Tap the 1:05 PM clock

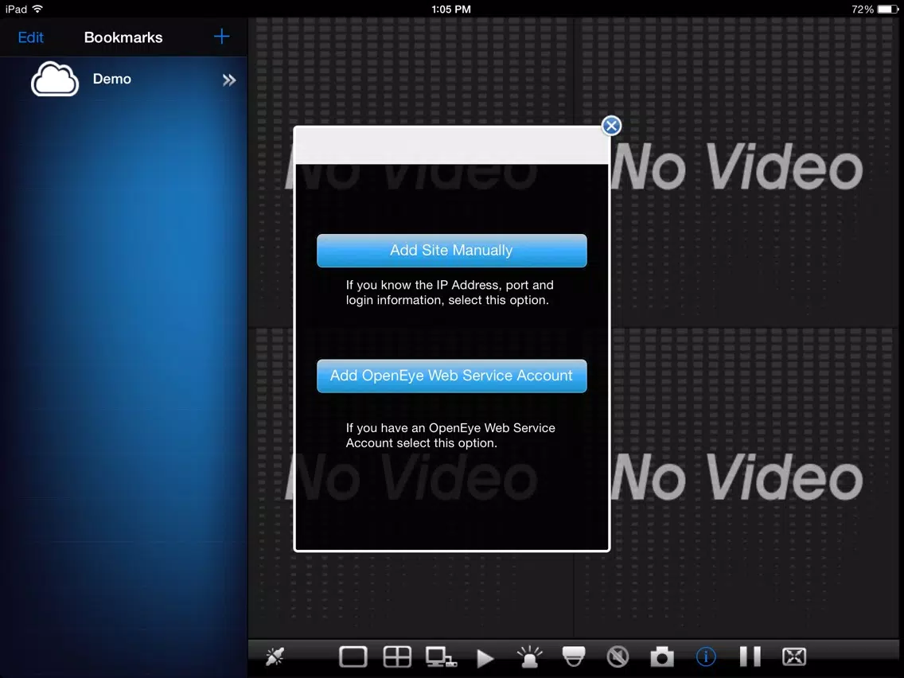451,10
